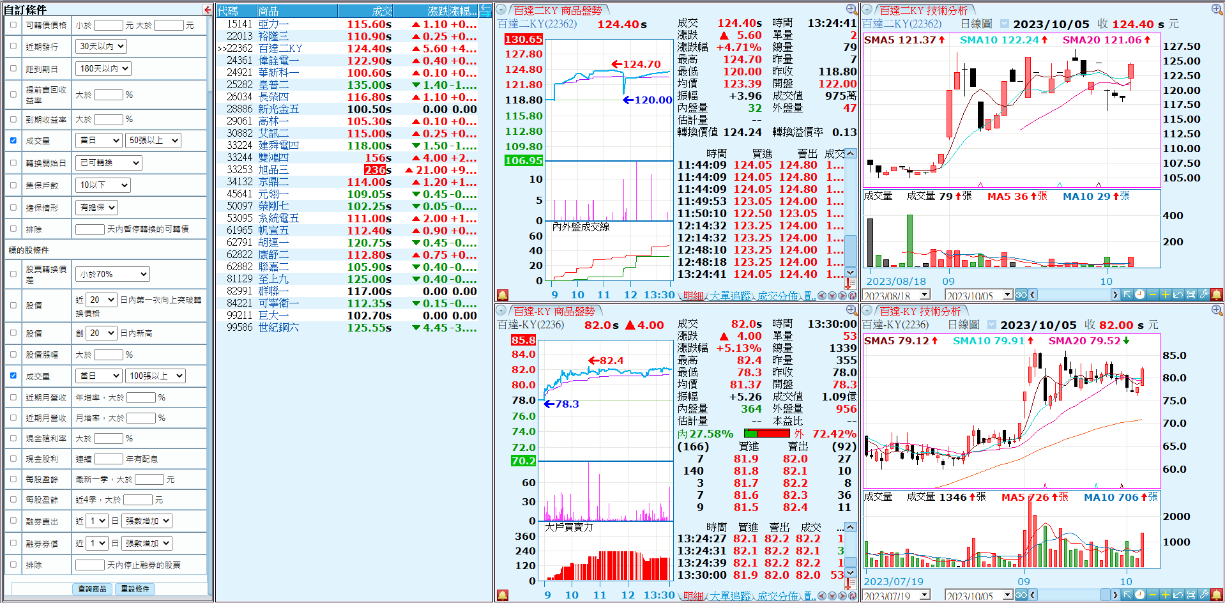Zoom in with plus icon on 百達二KY chart

1165,294
